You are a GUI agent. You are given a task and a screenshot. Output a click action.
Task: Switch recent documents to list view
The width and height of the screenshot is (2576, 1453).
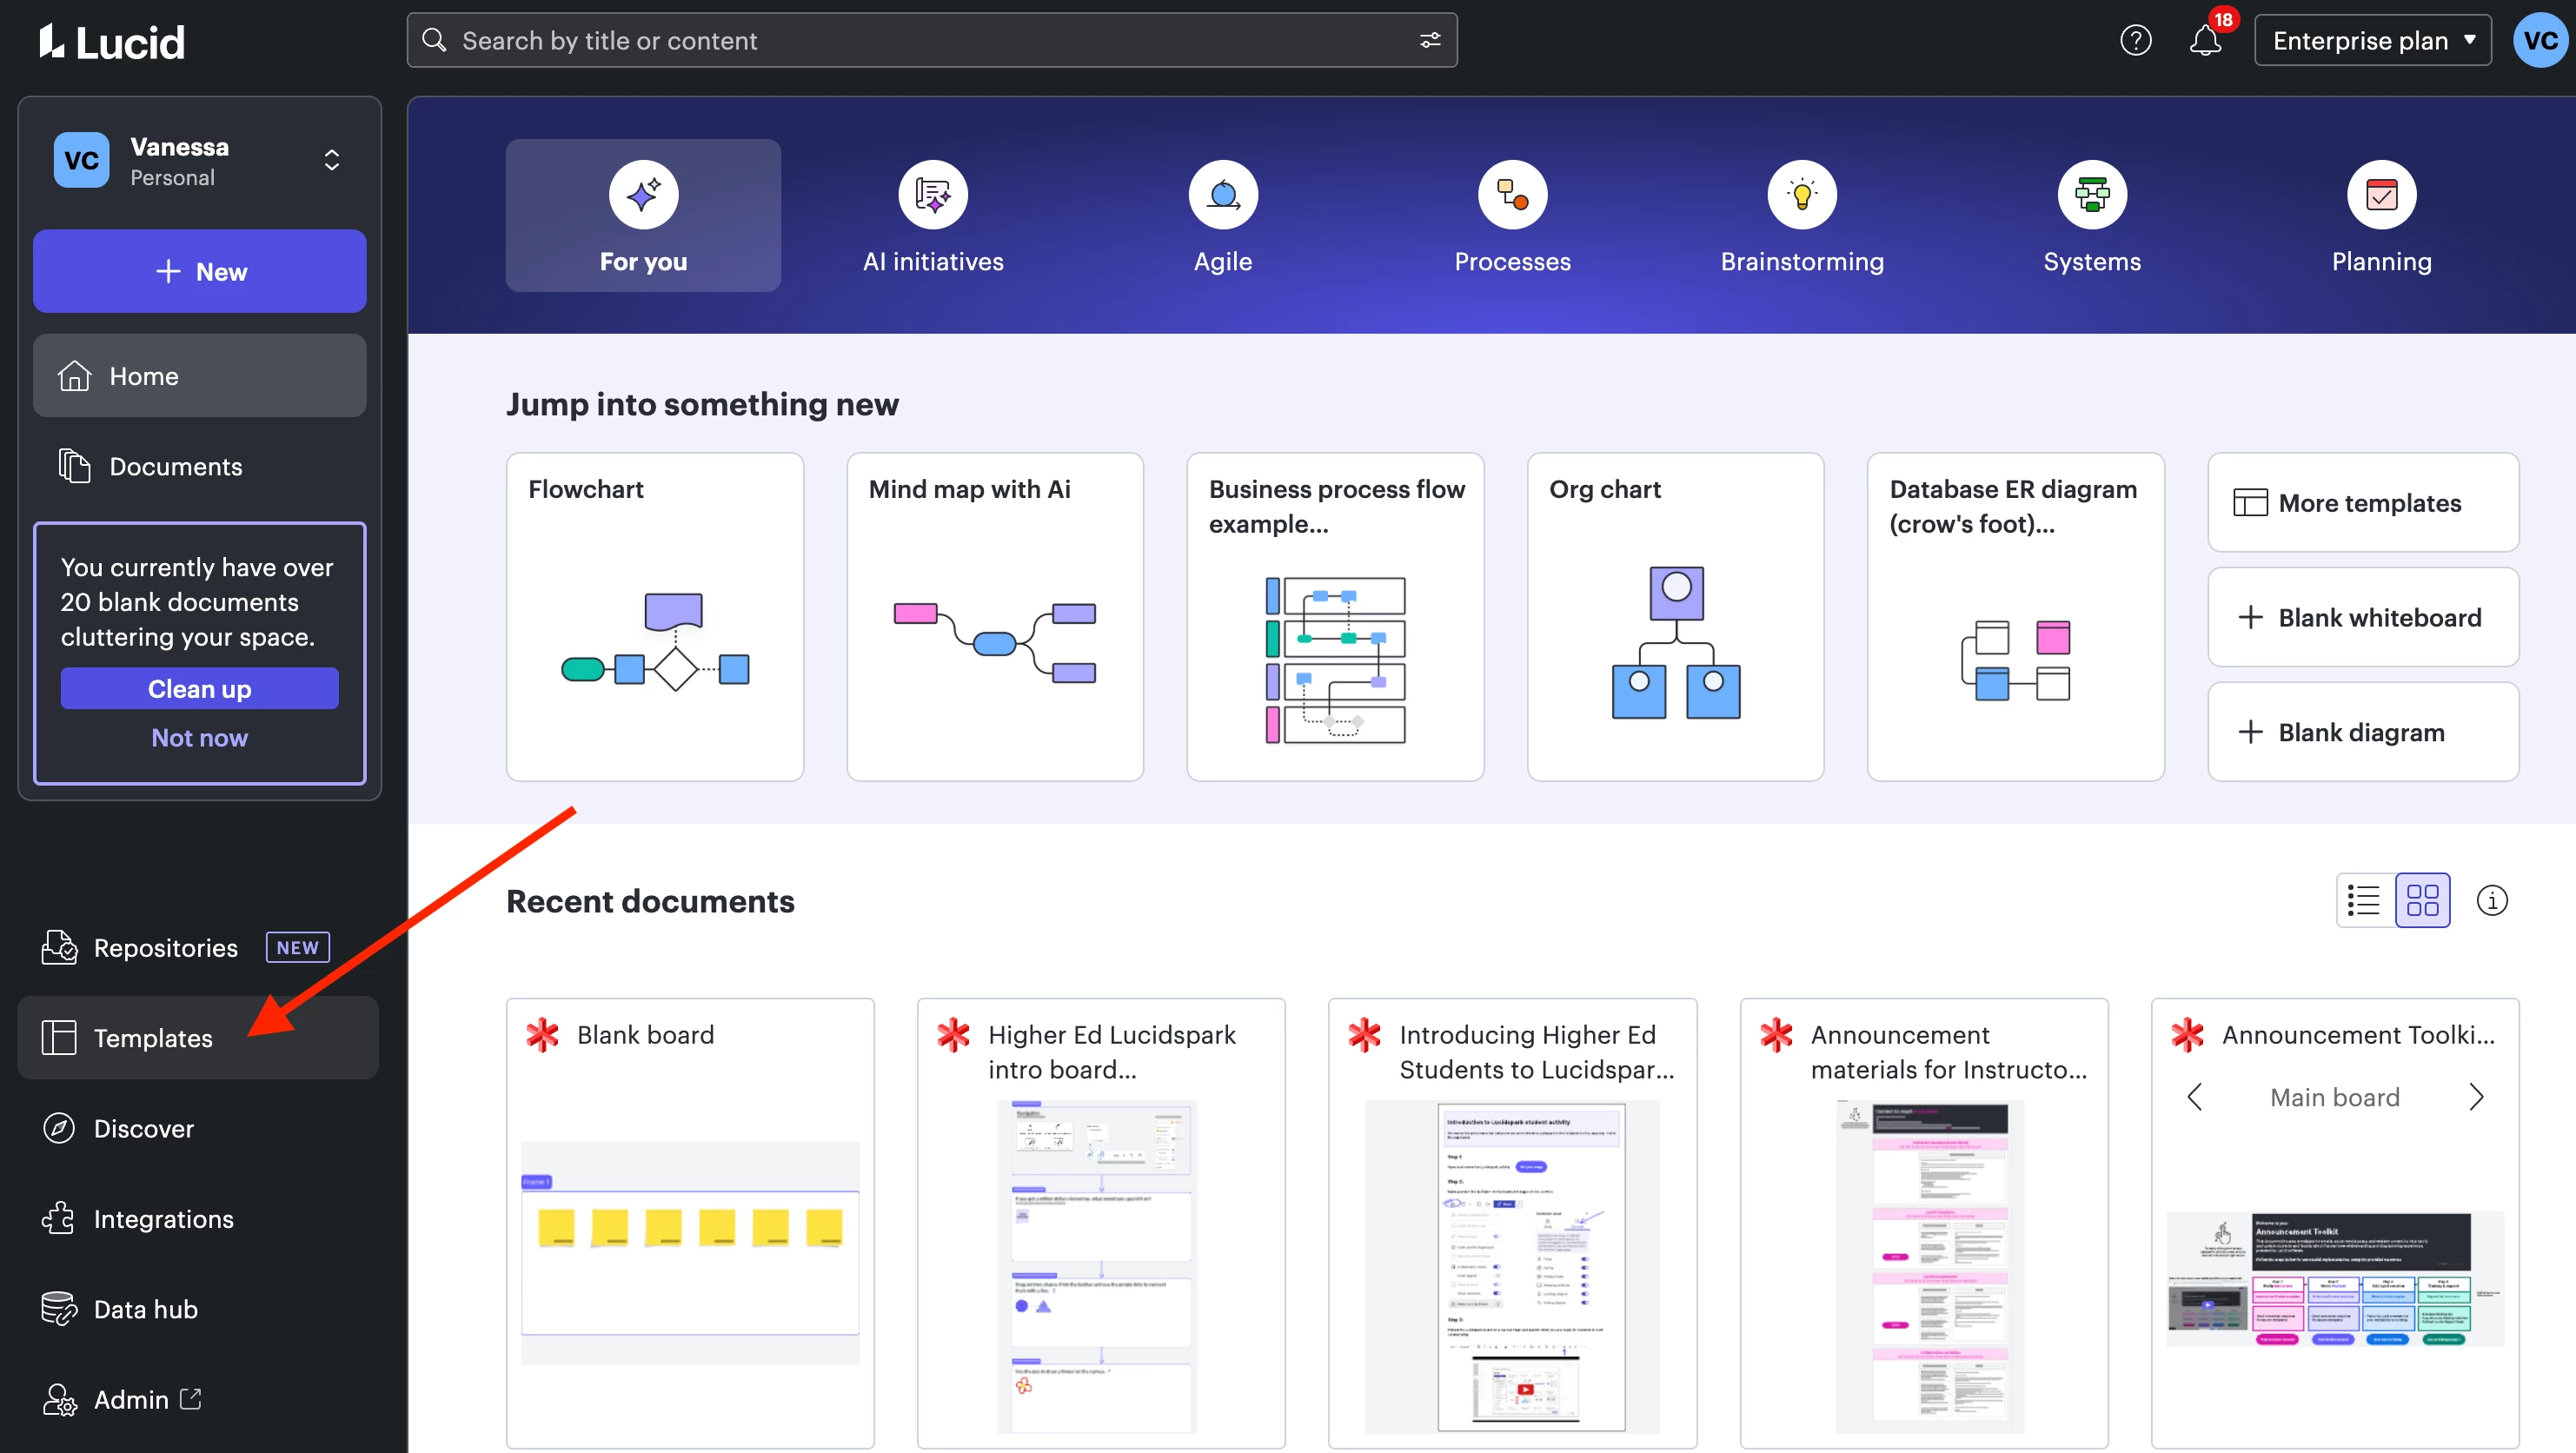pyautogui.click(x=2364, y=900)
